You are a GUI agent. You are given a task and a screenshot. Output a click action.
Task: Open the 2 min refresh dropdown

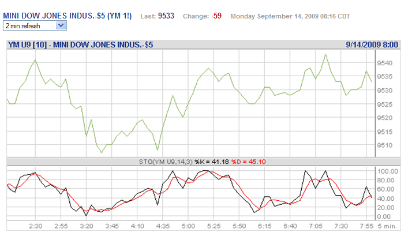(x=35, y=26)
